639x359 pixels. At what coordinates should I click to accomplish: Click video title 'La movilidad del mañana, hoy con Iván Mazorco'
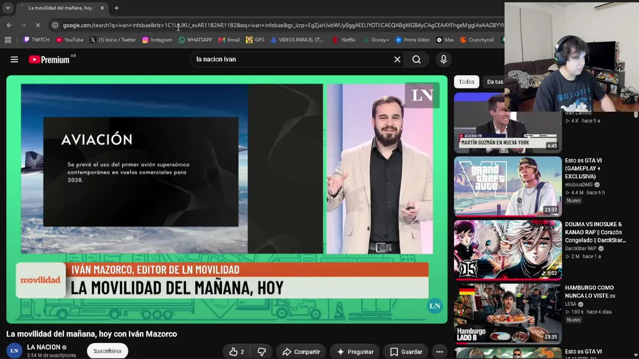[92, 334]
